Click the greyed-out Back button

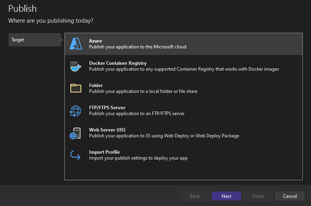[x=195, y=196]
